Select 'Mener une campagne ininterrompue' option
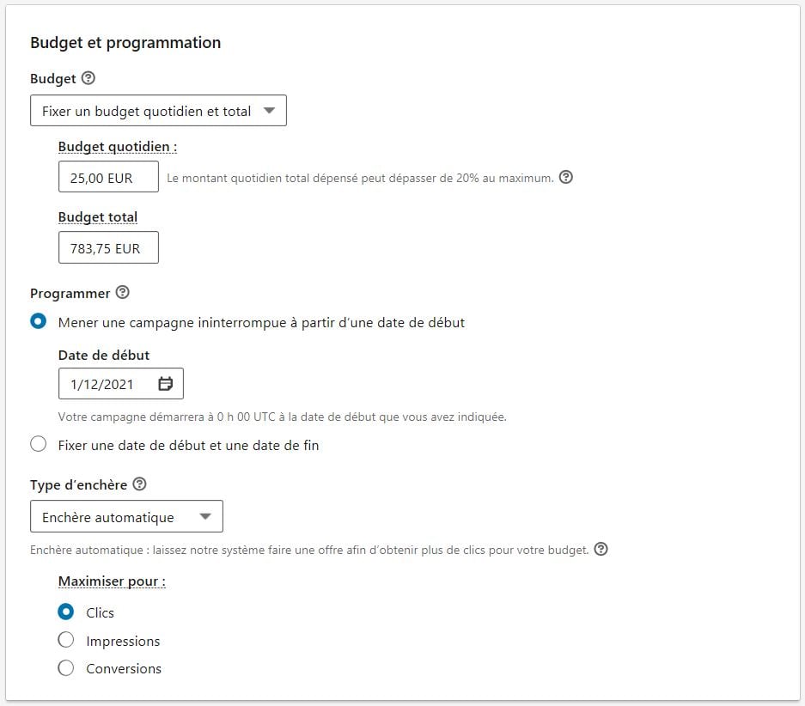The image size is (805, 706). pos(37,321)
